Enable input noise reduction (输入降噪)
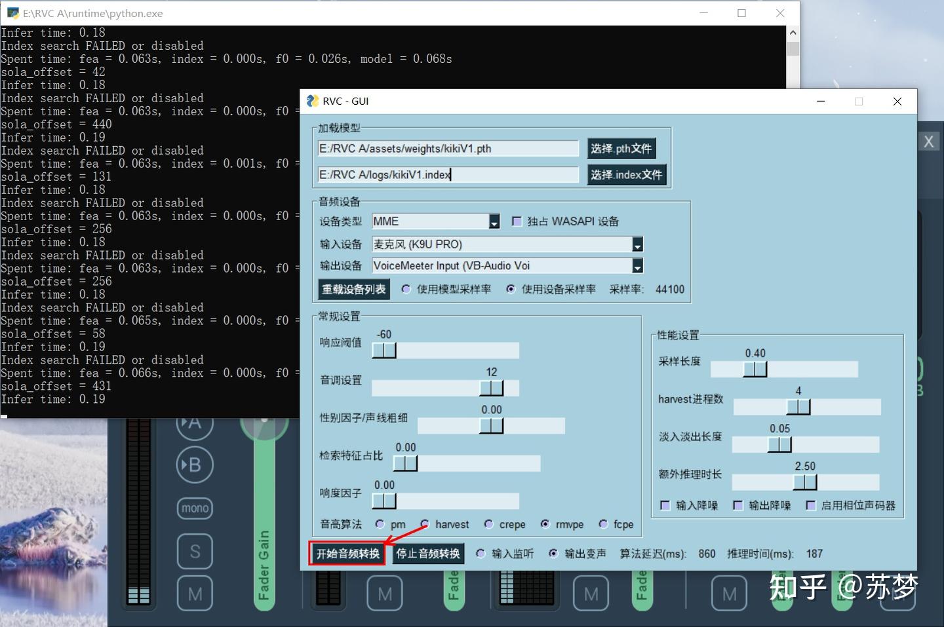 point(665,505)
